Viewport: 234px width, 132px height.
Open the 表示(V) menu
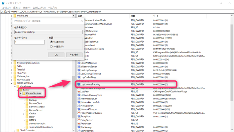tap(27, 8)
